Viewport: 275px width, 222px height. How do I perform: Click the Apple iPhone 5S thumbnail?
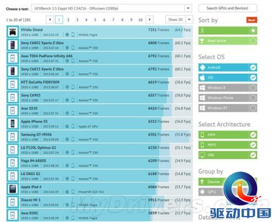tap(13, 123)
